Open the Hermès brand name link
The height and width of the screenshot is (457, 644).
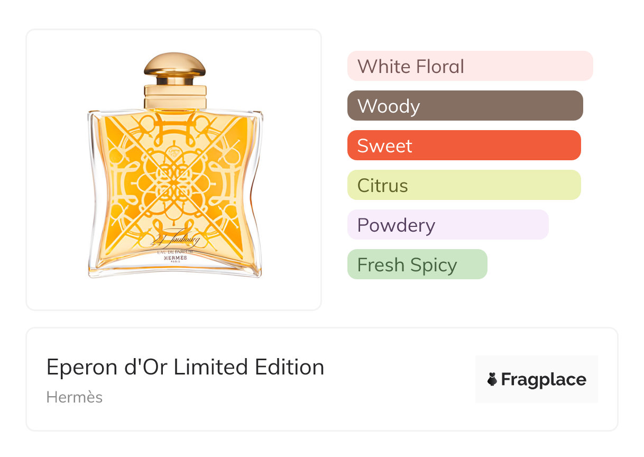75,397
